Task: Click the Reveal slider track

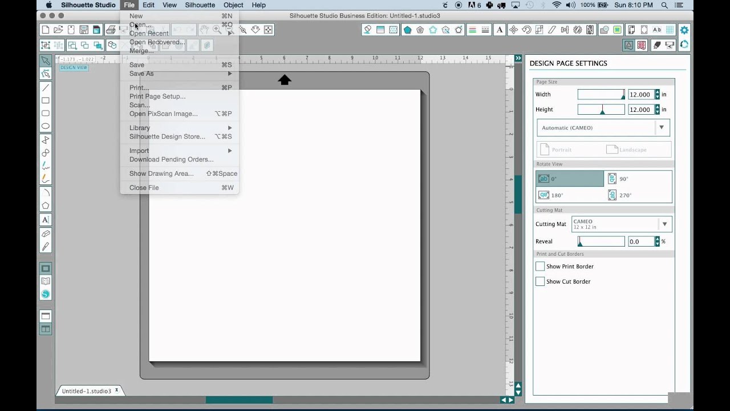Action: (x=601, y=241)
